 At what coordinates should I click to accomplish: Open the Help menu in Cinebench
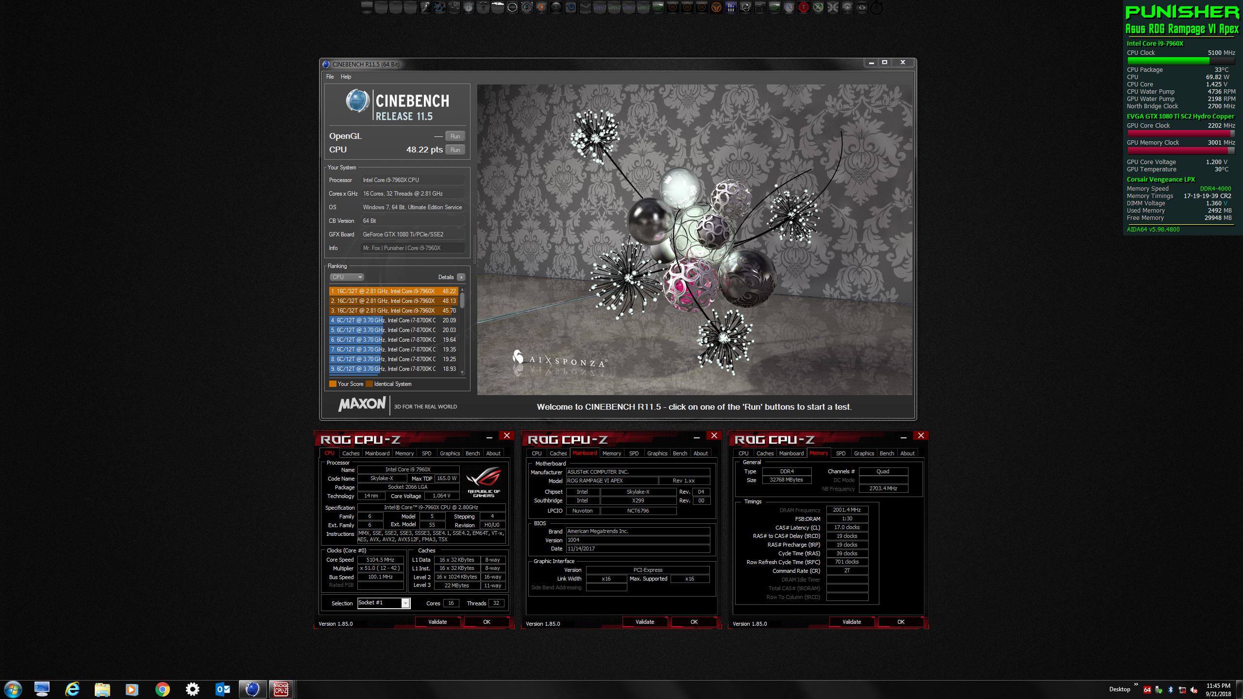click(x=346, y=77)
